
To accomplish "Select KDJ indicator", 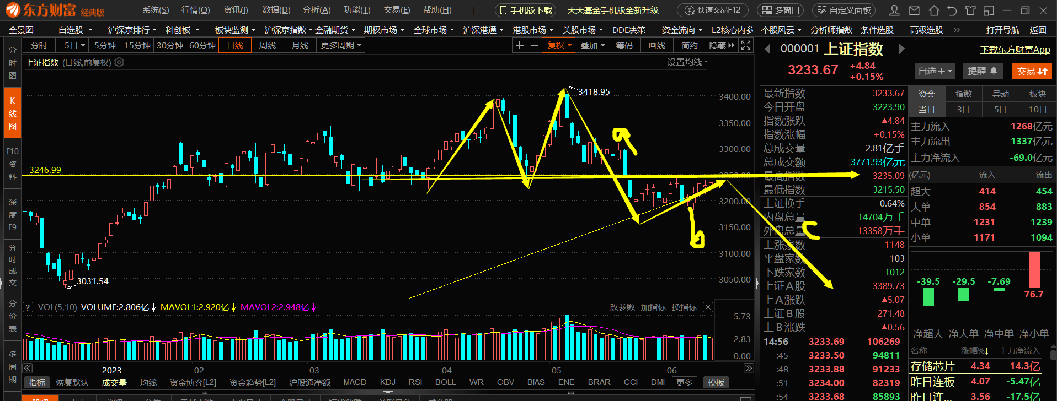I will 388,382.
